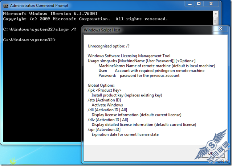Close the Windows Script Host dialog
Viewport: 232px width, 166px height.
220,29
